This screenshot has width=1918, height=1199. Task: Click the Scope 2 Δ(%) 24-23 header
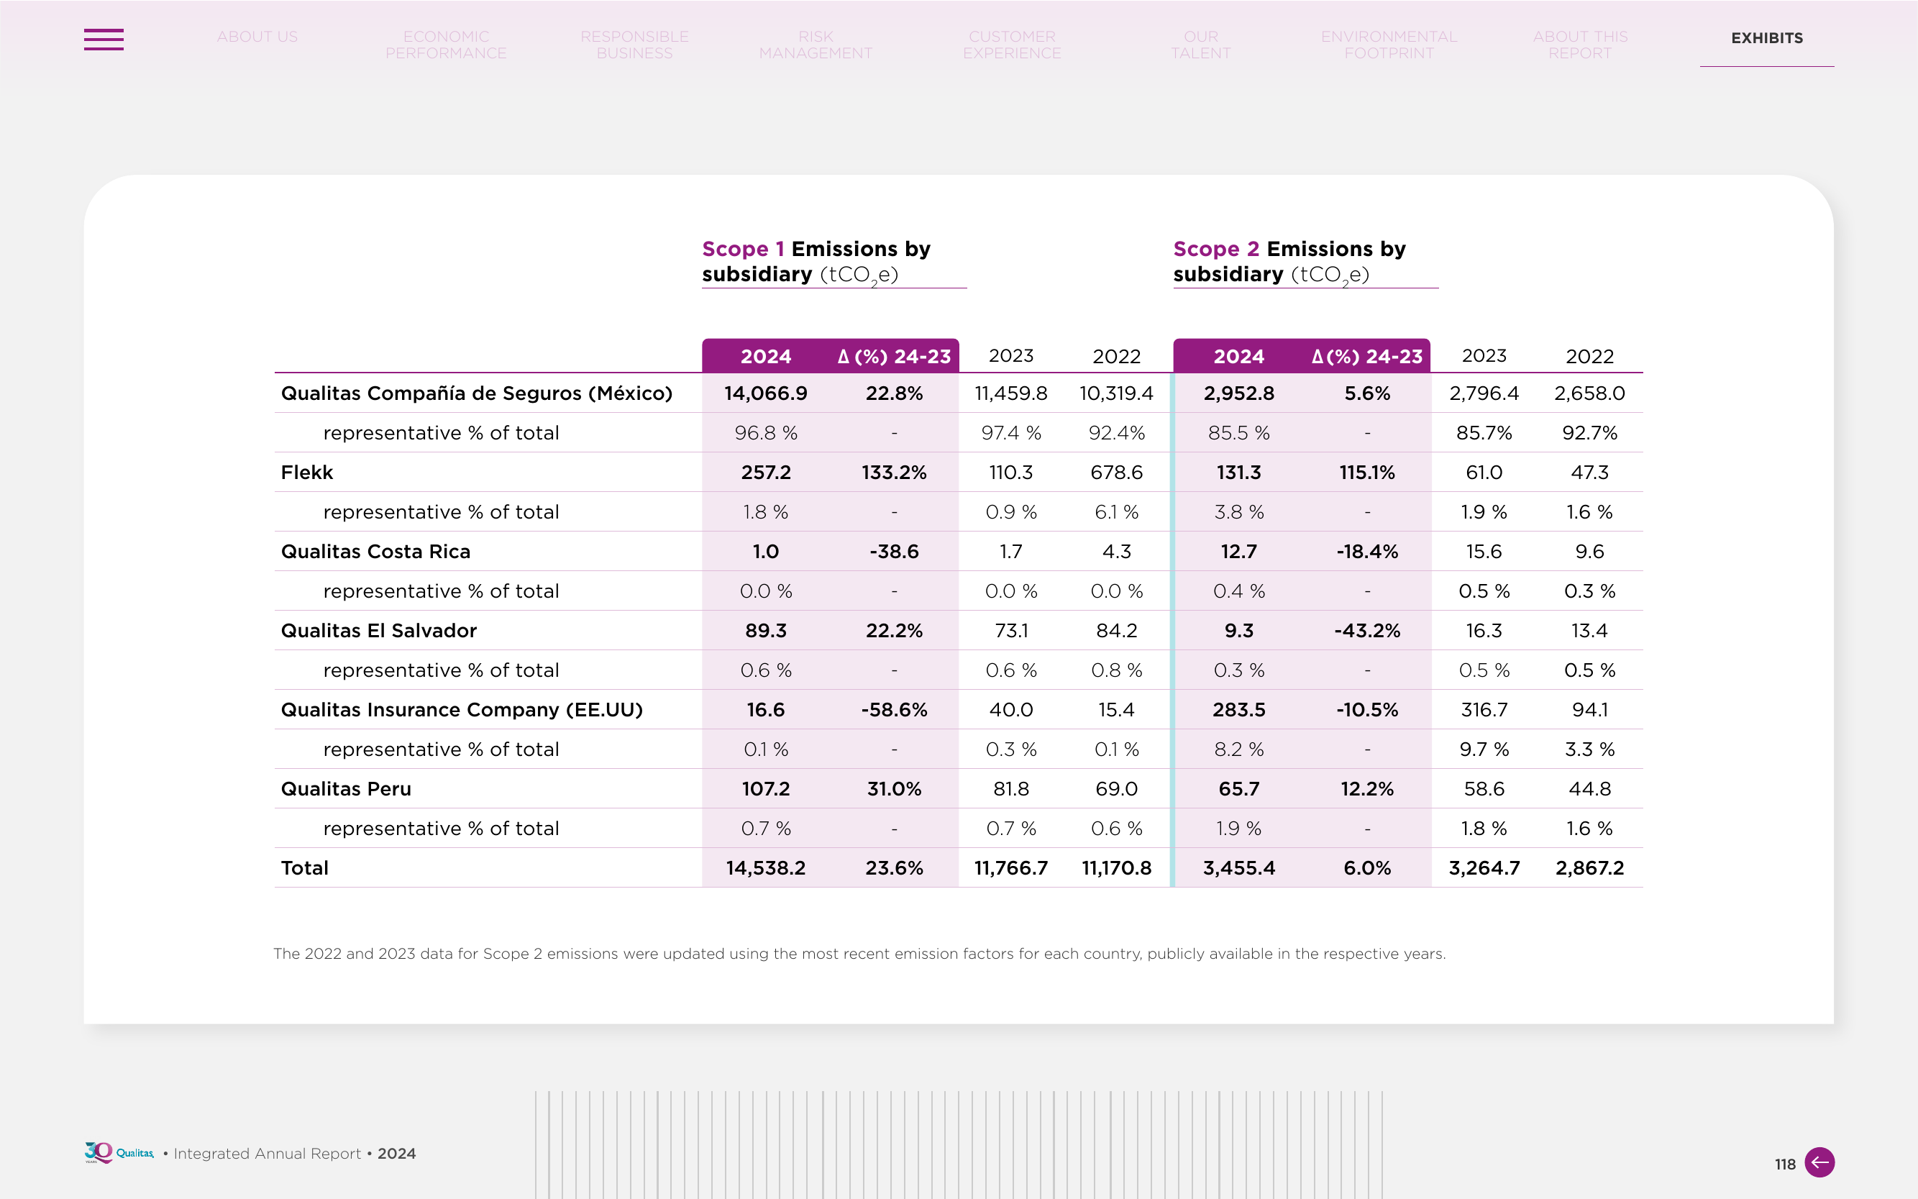tap(1367, 357)
